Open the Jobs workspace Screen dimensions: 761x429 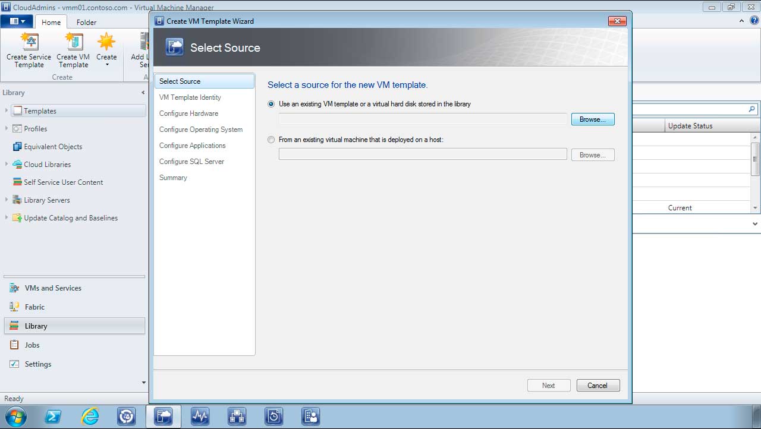(x=74, y=345)
